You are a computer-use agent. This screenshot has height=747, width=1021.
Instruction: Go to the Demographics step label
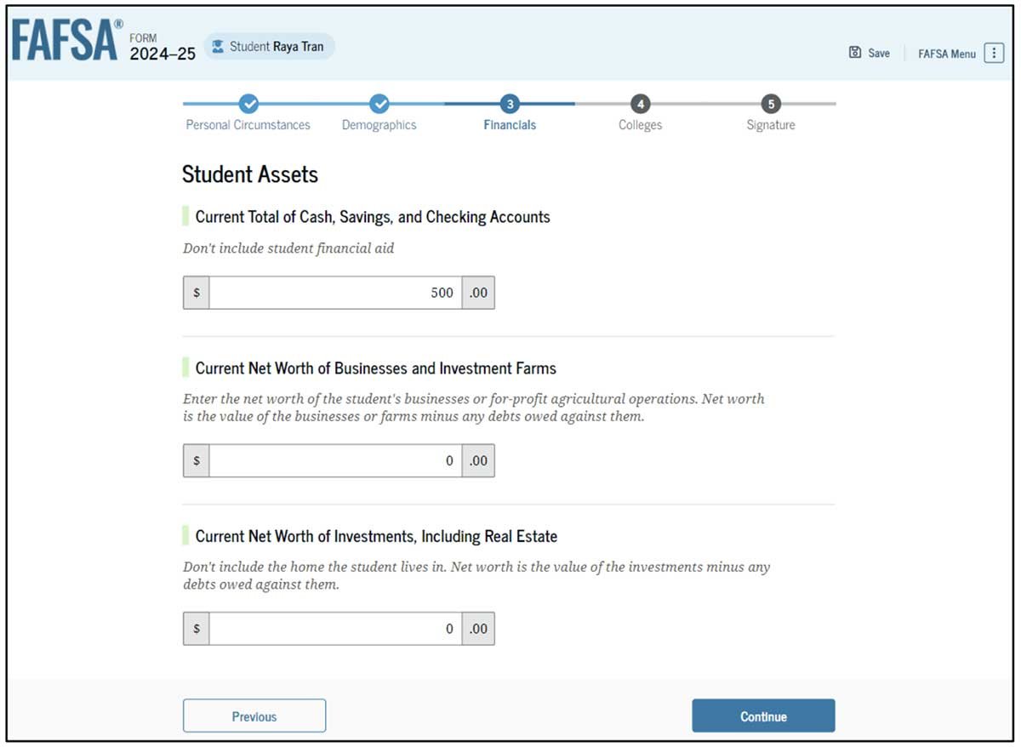point(379,125)
